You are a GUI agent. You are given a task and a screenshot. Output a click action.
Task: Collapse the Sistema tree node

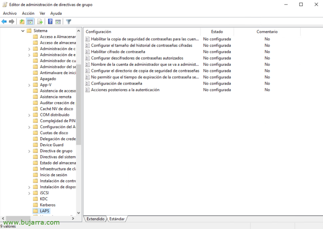(22, 31)
